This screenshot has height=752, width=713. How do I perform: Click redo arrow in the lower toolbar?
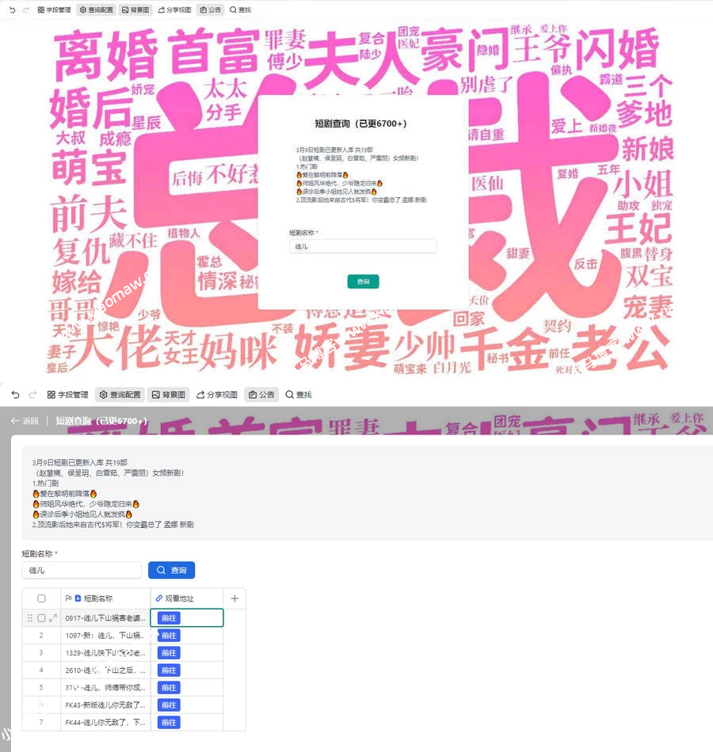pyautogui.click(x=32, y=395)
